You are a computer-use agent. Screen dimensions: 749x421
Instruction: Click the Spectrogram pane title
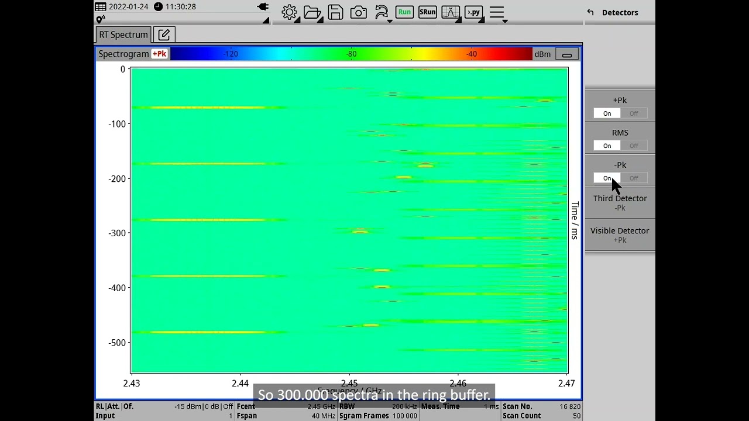[x=123, y=54]
